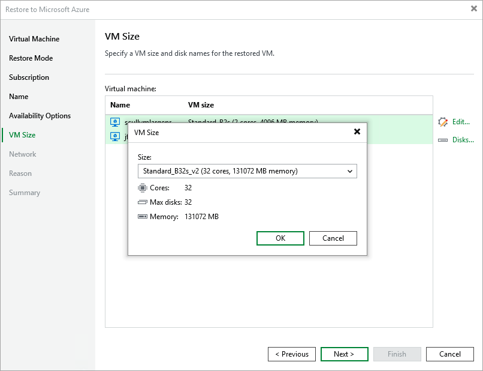Click the Cores chip icon

click(x=142, y=188)
